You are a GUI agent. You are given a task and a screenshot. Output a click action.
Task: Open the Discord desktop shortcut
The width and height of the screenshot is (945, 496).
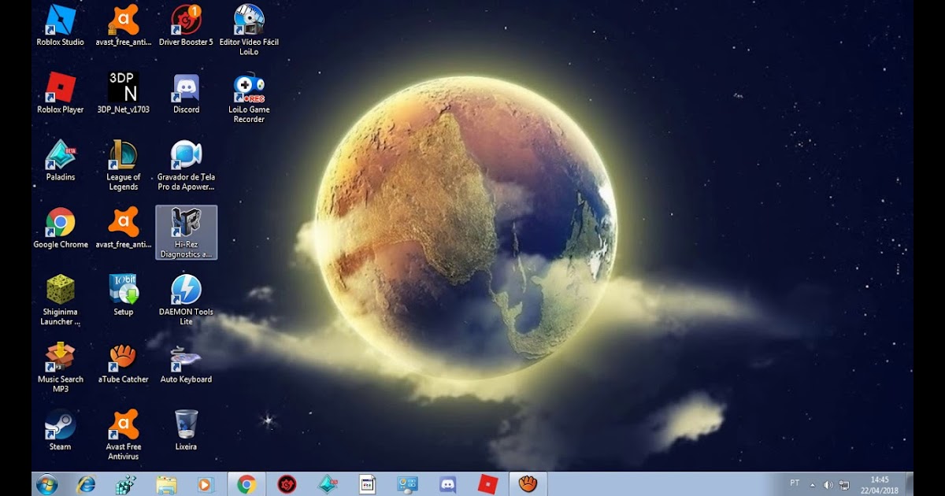[x=186, y=93]
